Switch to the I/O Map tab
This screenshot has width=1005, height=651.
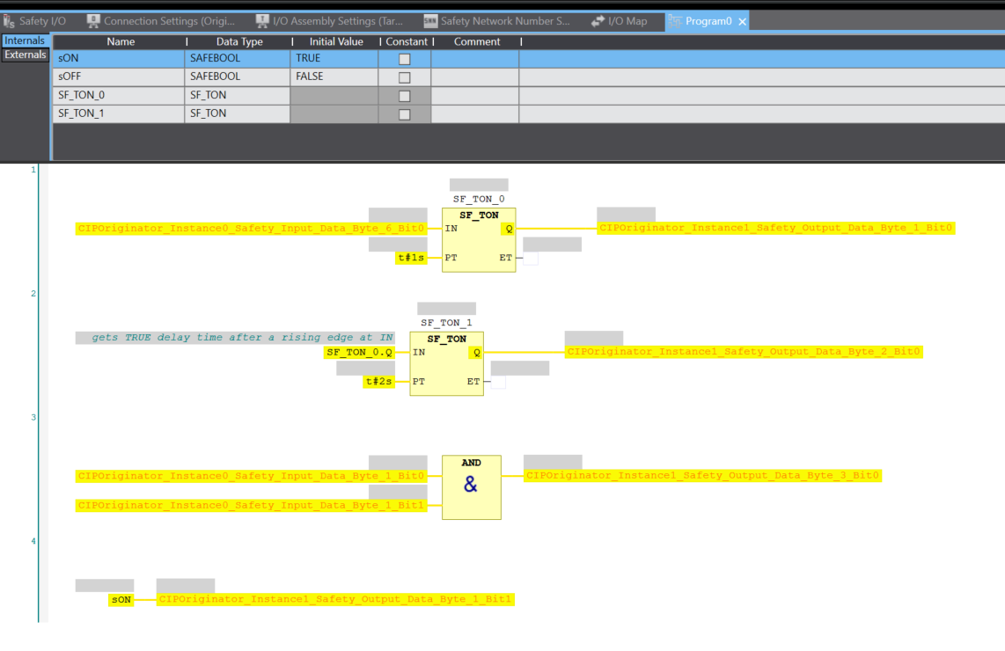pos(620,21)
